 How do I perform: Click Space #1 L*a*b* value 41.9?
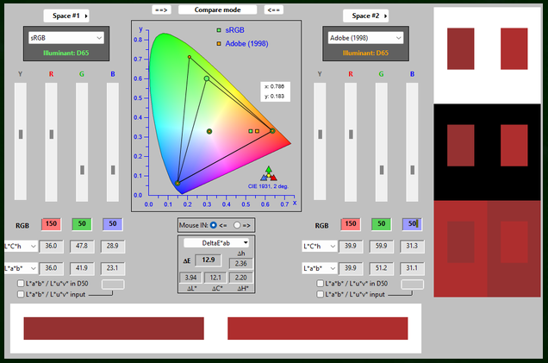[82, 268]
